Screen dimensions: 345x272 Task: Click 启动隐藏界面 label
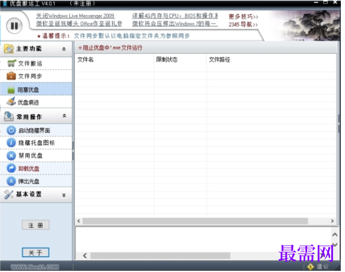pyautogui.click(x=34, y=130)
